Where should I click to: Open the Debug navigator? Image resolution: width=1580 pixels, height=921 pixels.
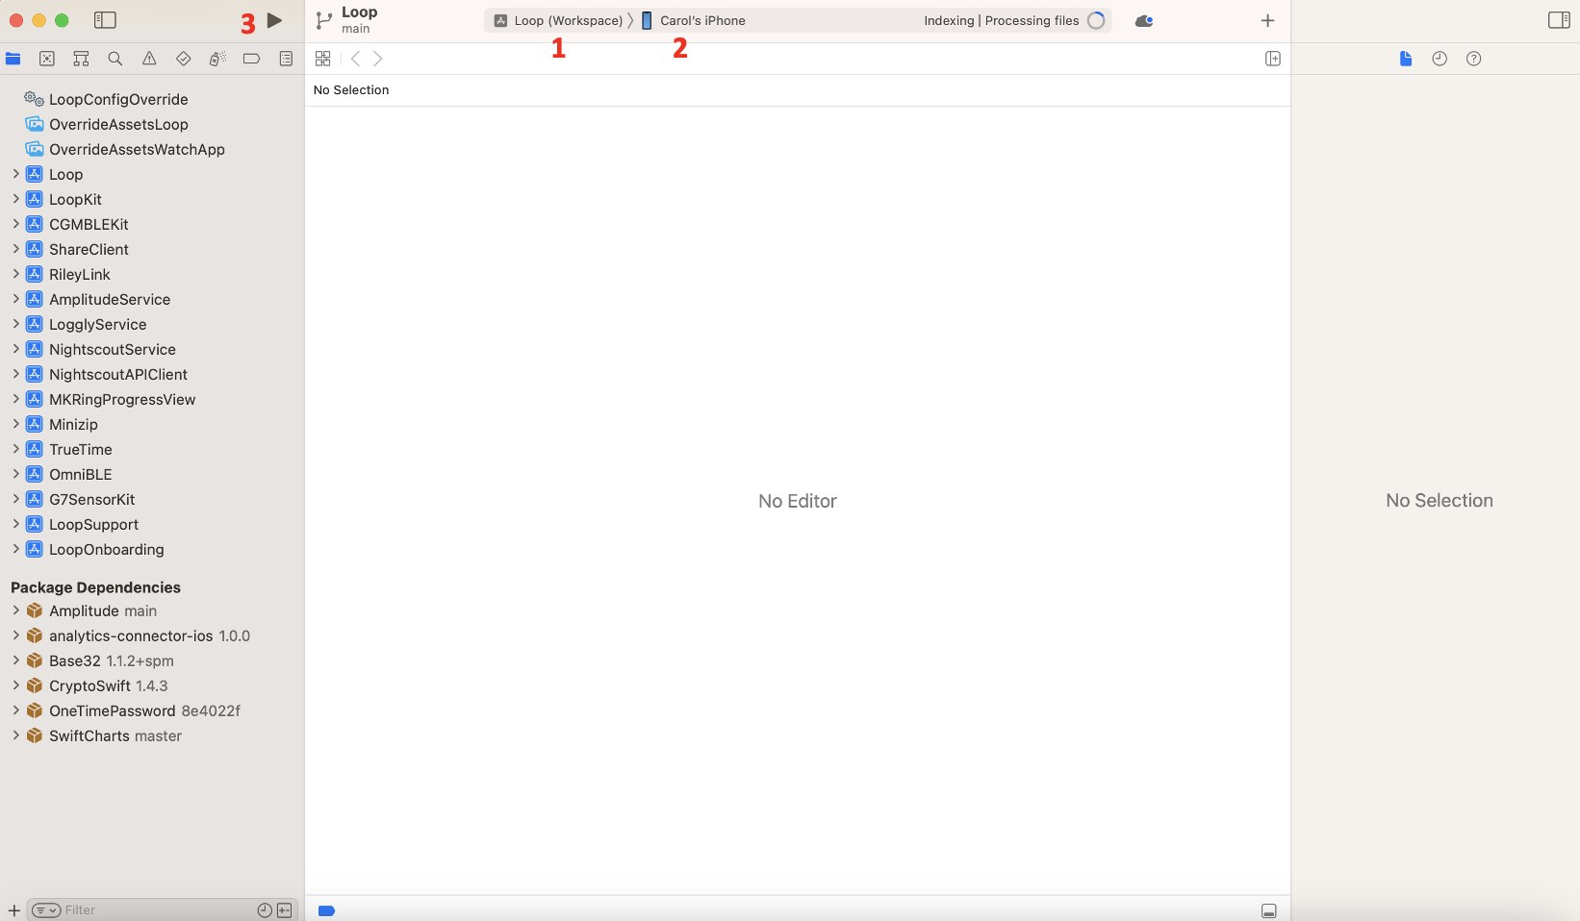click(217, 59)
